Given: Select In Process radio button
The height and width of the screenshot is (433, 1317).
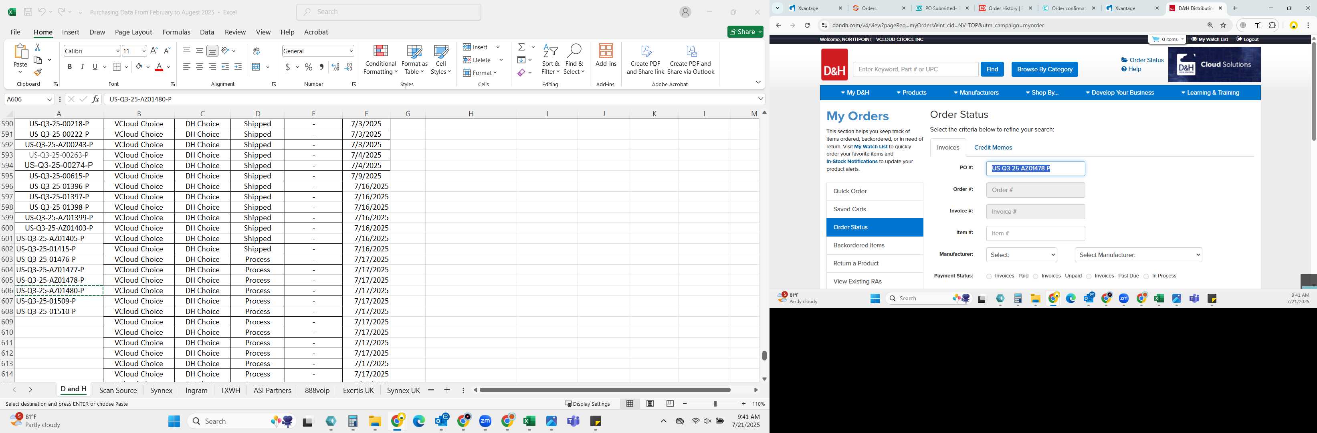Looking at the screenshot, I should [x=1146, y=277].
